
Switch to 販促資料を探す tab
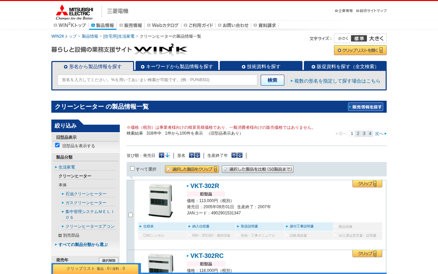(x=345, y=66)
